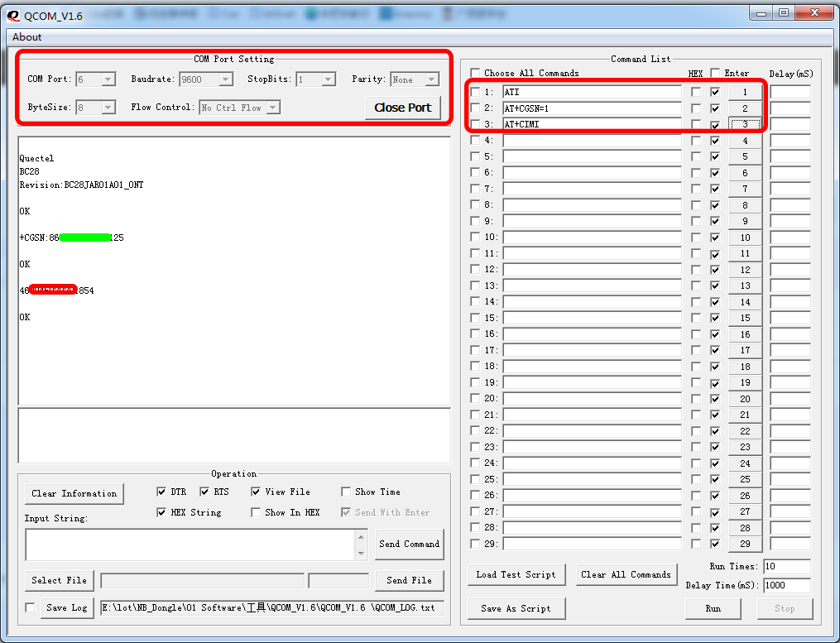The width and height of the screenshot is (840, 643).
Task: Click the Run button
Action: (713, 608)
